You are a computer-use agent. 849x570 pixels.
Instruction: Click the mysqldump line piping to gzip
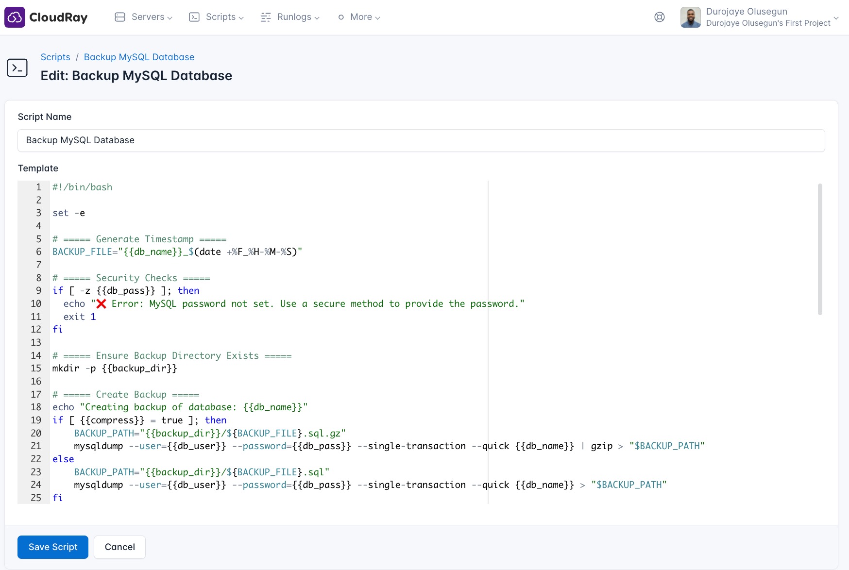point(389,446)
